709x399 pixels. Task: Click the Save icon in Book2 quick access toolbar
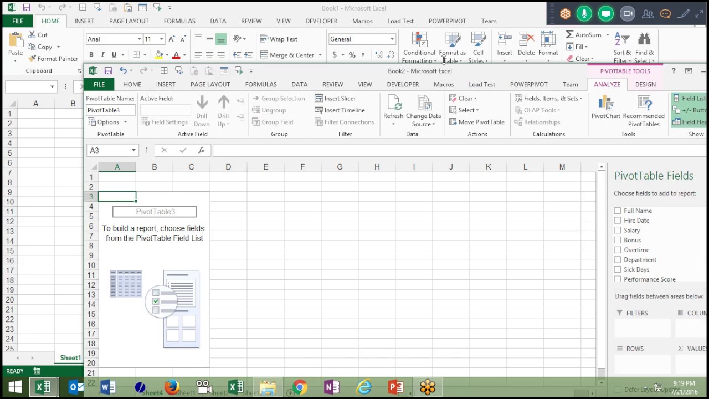pyautogui.click(x=108, y=71)
